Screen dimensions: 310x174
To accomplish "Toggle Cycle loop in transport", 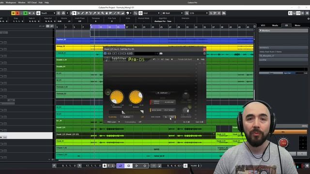I will coord(121,166).
